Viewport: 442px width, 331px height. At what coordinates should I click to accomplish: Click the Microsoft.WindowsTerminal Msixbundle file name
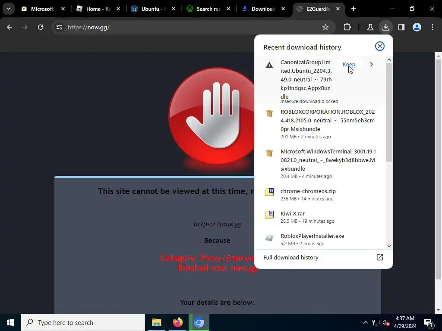click(328, 160)
